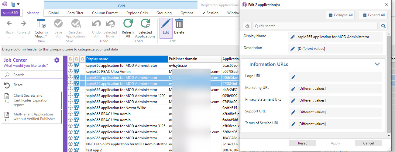Click the Collapse All button
Viewport: 395px width, 152px height.
[340, 15]
